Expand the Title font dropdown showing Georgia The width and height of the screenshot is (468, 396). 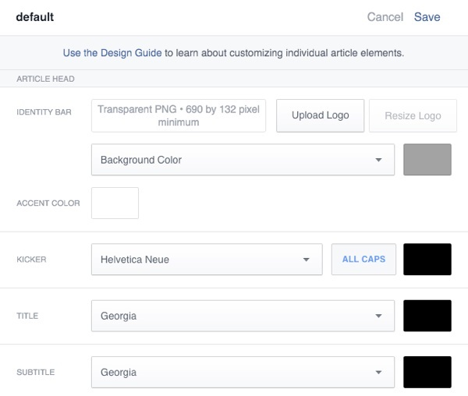coord(243,316)
